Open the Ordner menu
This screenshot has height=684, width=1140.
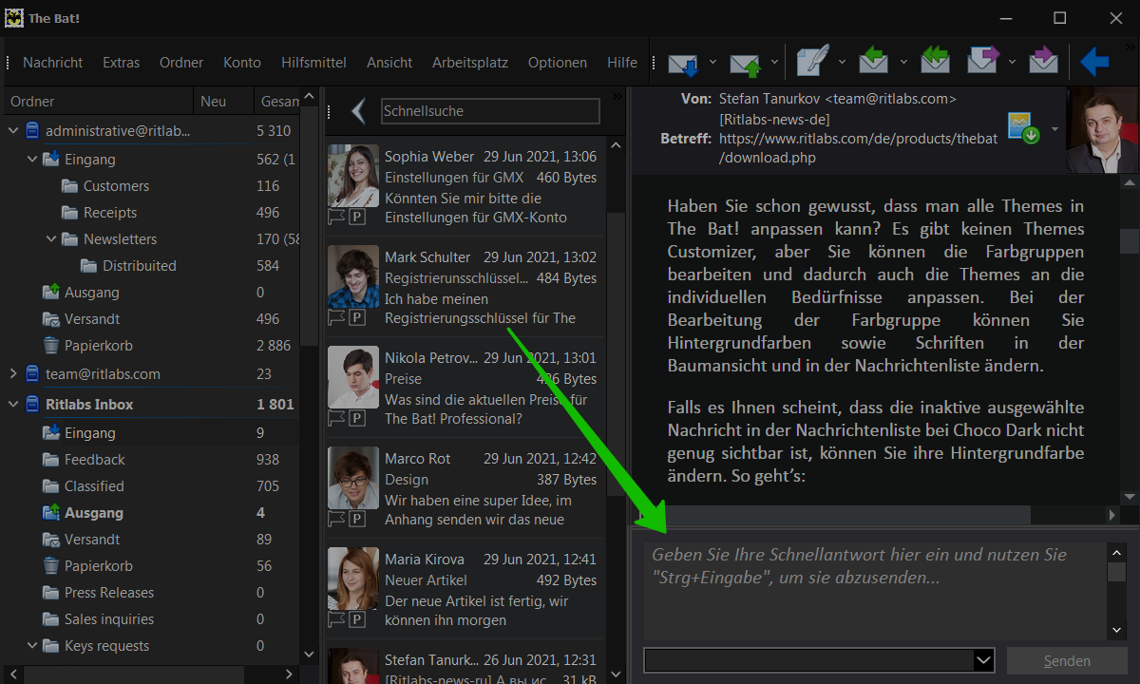(x=181, y=63)
